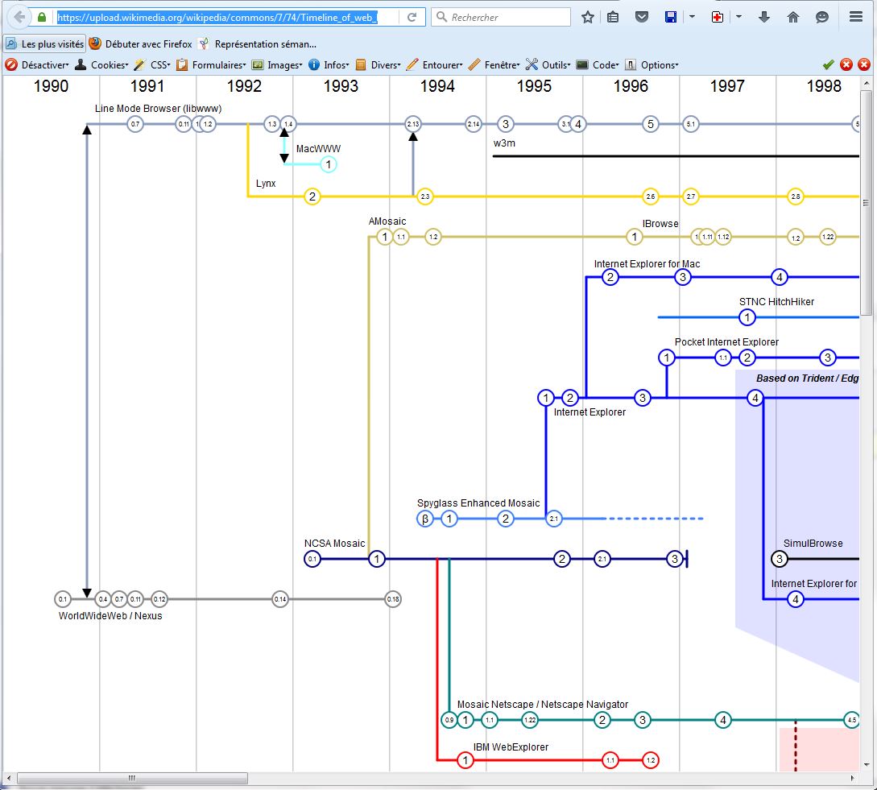The image size is (877, 790).
Task: Click the NCSA Mosaic version 1 marker
Action: (377, 559)
